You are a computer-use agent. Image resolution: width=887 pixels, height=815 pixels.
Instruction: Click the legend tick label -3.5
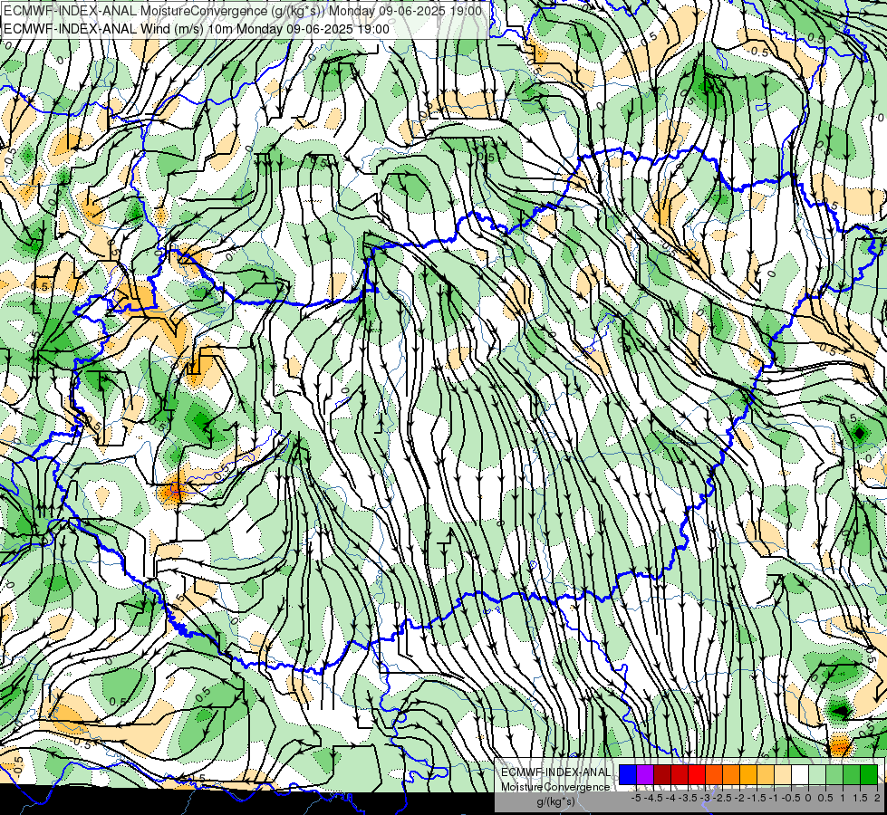tap(689, 798)
